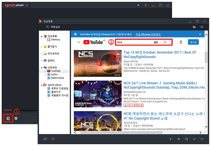Click the 00:00:00 time display in player
Image resolution: width=211 pixels, height=146 pixels.
point(8,110)
